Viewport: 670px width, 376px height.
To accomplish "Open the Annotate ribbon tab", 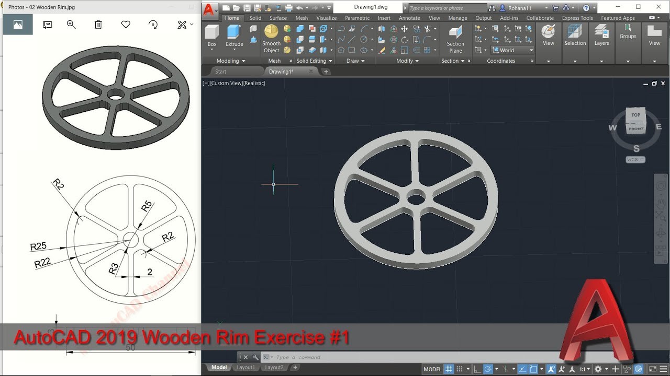I will click(x=409, y=18).
